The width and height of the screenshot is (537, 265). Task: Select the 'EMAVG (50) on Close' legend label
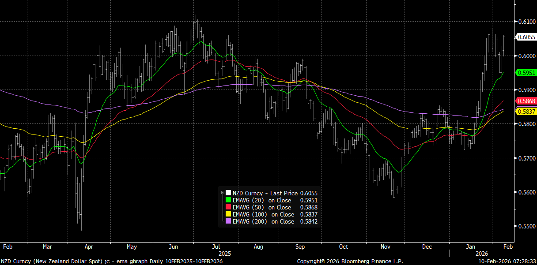[262, 207]
